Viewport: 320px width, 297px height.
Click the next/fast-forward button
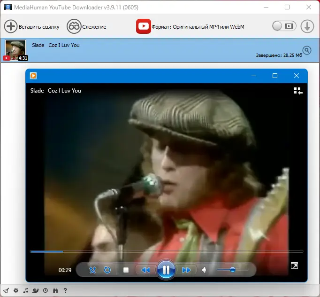(x=186, y=270)
